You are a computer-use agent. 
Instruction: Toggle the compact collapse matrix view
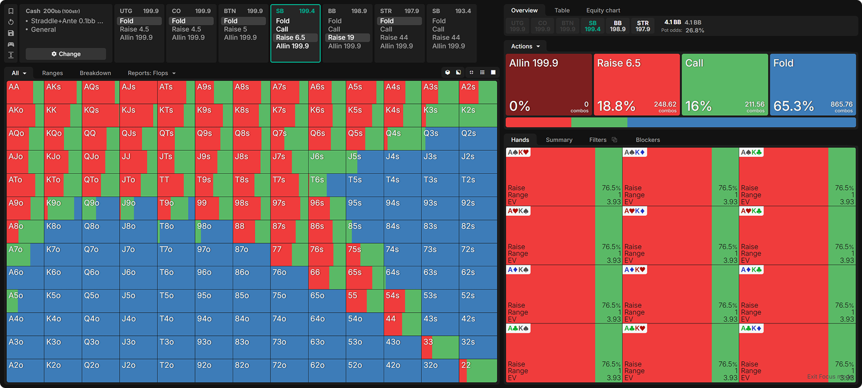(x=471, y=72)
